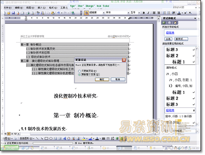Select the Rectangle drawing tool
The image size is (205, 155).
tap(46, 139)
